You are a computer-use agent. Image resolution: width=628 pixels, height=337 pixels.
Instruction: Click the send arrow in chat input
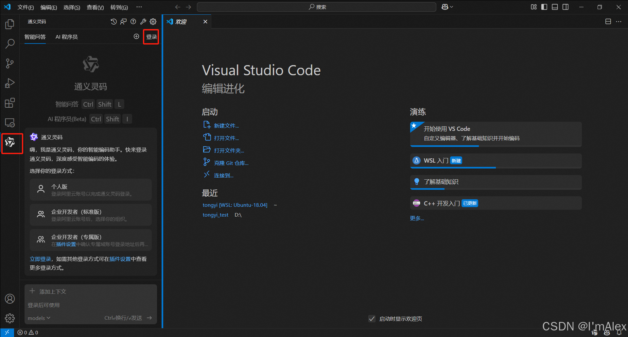(x=149, y=318)
